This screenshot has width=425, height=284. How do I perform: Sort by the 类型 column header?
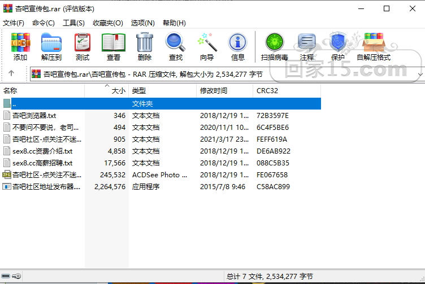click(x=162, y=91)
